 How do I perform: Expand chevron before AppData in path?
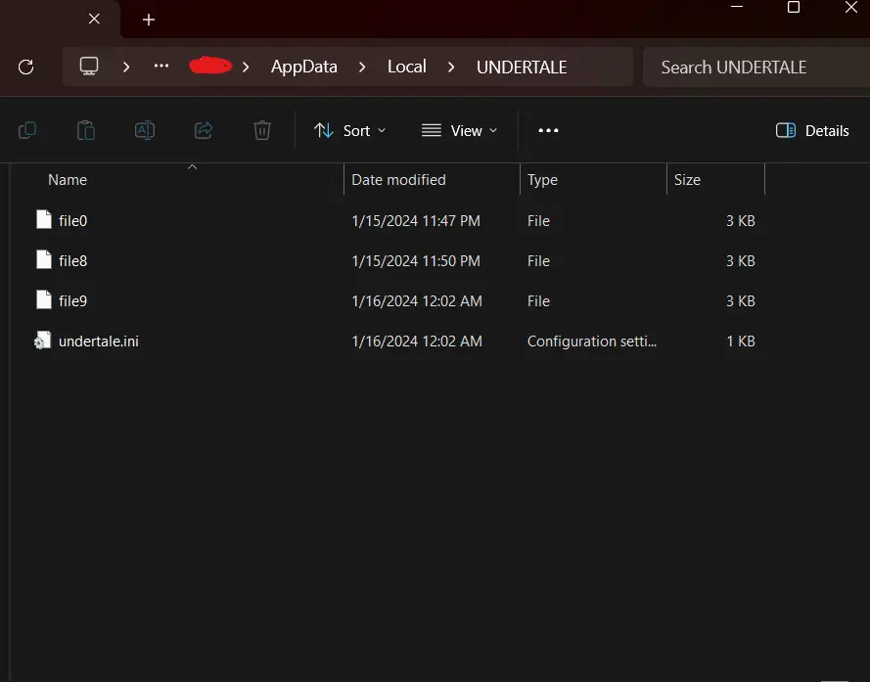pos(246,68)
